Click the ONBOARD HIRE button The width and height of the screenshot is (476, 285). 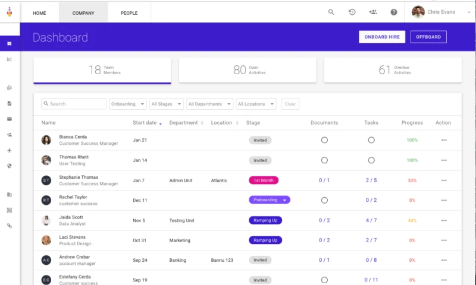pos(382,37)
